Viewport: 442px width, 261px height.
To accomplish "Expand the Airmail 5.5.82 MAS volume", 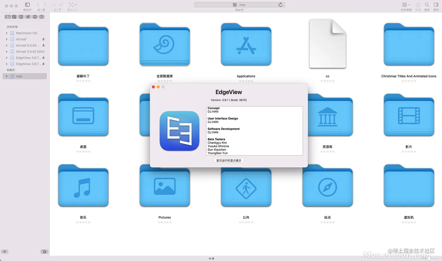I will coord(7,51).
